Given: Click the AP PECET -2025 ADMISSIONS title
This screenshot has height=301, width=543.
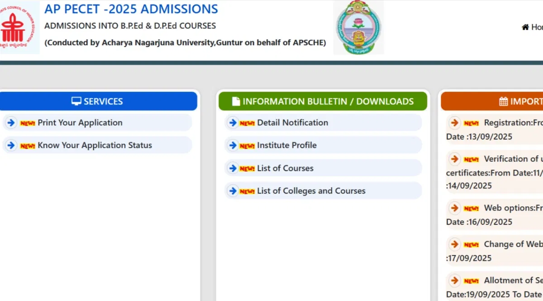Looking at the screenshot, I should [x=131, y=9].
